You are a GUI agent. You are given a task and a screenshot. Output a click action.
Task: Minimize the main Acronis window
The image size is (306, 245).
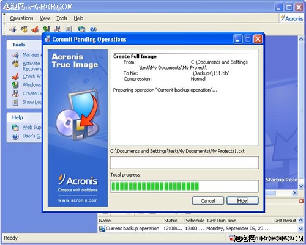coord(279,7)
